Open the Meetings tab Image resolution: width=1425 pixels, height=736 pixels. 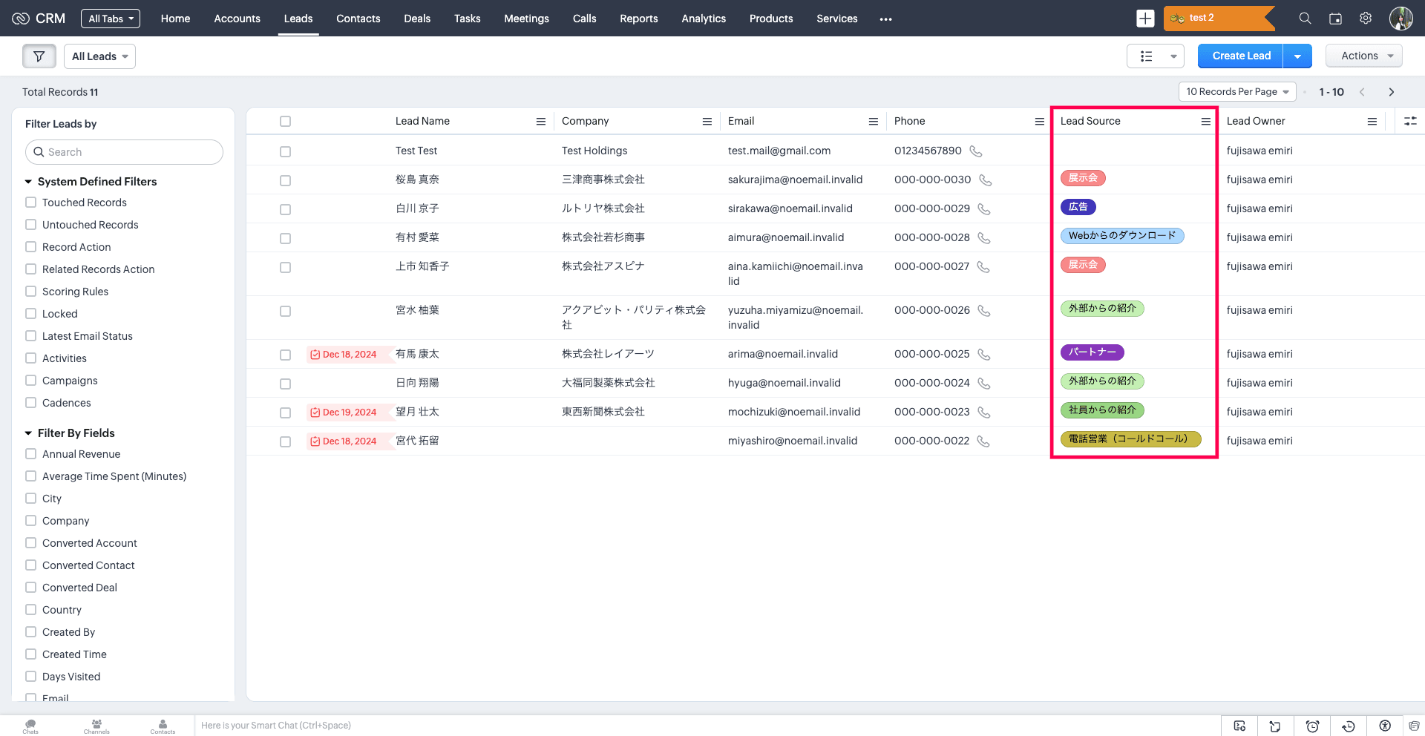pyautogui.click(x=526, y=19)
